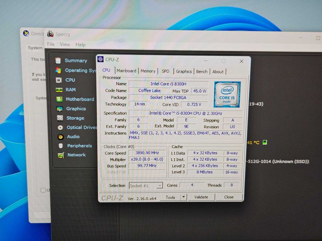Click the Peripherals mouse icon in Speccy

(61, 146)
